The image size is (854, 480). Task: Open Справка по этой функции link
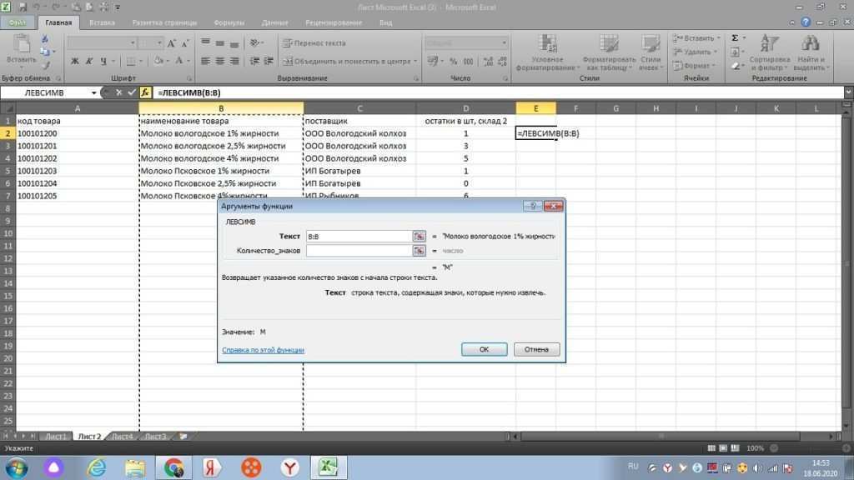pos(263,350)
